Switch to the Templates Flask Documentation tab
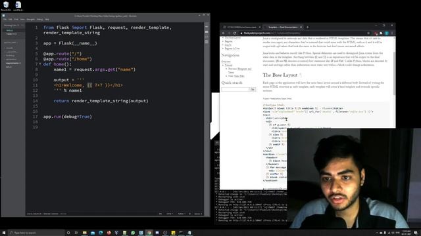Screen dimensions: 421x236 [x=283, y=27]
